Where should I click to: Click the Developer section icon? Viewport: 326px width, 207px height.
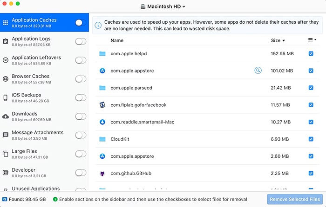6,172
